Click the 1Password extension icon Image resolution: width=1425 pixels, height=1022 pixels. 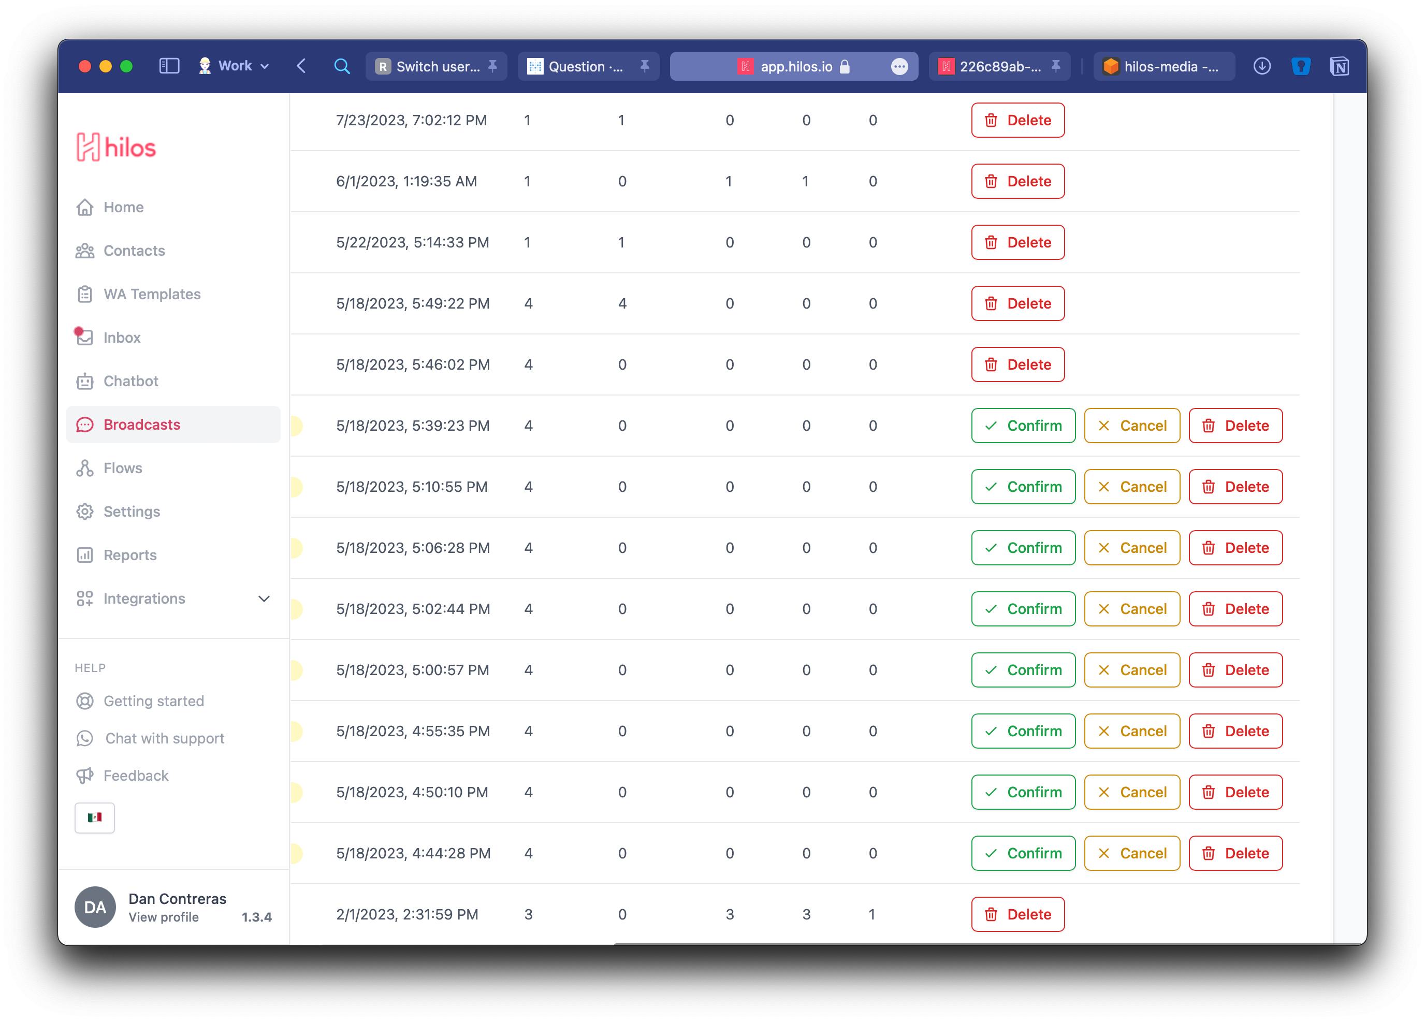(x=1301, y=66)
